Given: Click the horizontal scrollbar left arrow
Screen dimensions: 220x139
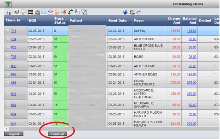Looking at the screenshot, I should (6, 129).
